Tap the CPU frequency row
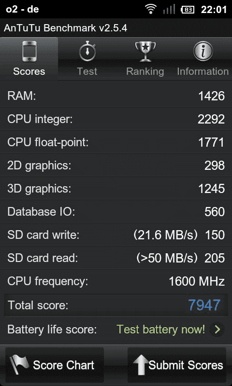232x386 pixels. (116, 281)
